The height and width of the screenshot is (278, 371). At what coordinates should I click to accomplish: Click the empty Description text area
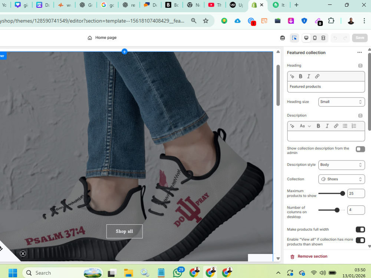coord(326,136)
